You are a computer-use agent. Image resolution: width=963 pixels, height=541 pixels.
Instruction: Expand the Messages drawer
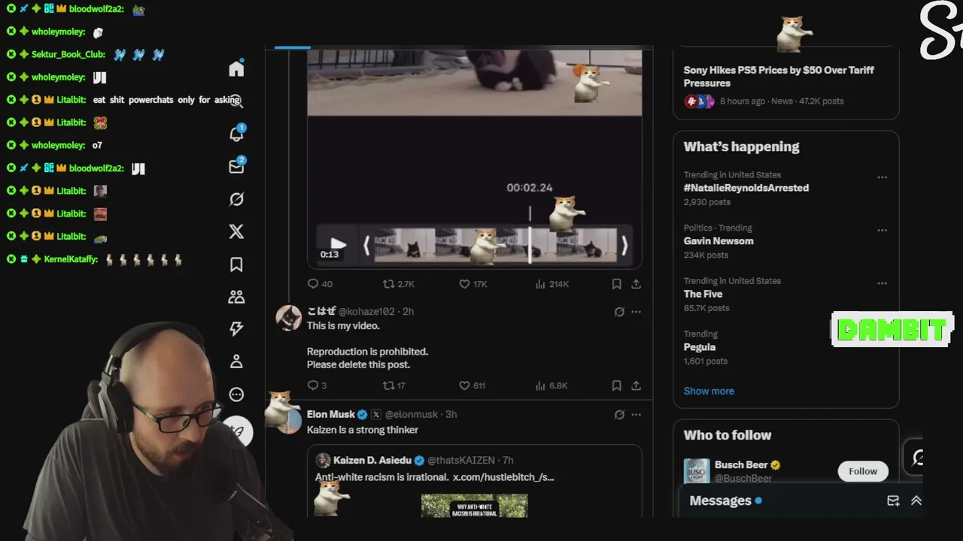916,500
